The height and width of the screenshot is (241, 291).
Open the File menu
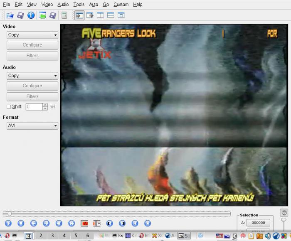(7, 5)
